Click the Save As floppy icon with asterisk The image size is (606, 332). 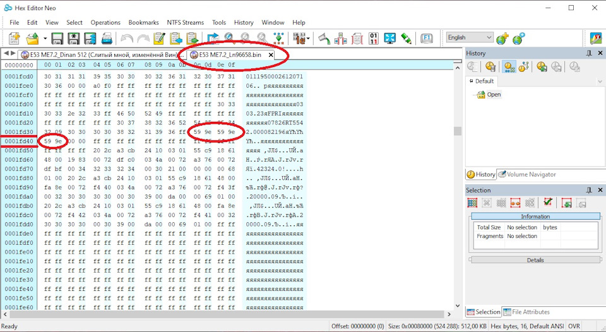pos(73,39)
